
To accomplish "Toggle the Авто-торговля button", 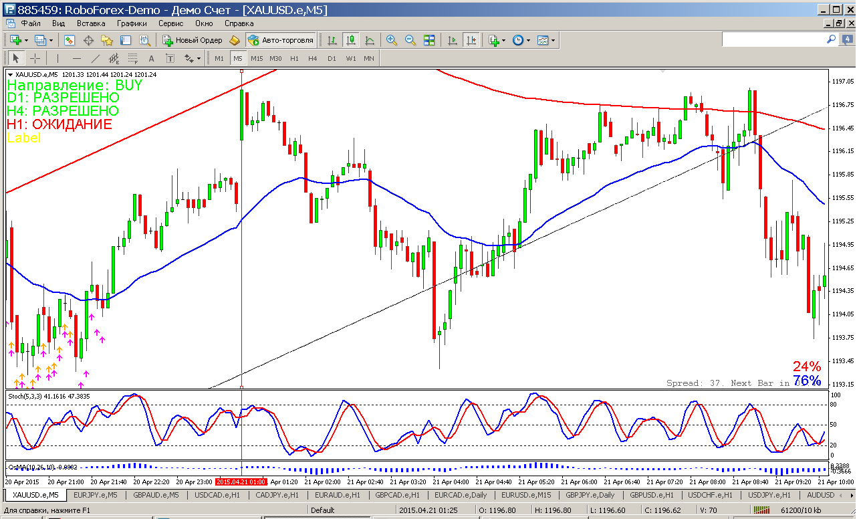I will tap(281, 40).
